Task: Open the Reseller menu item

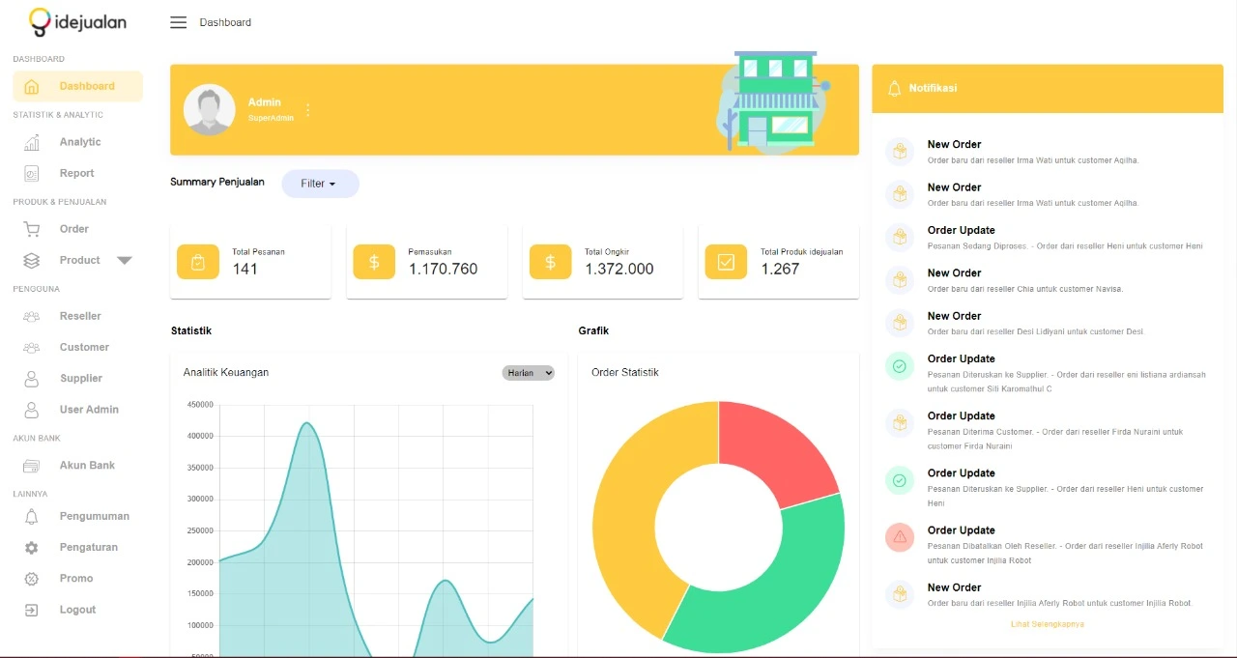Action: point(79,316)
